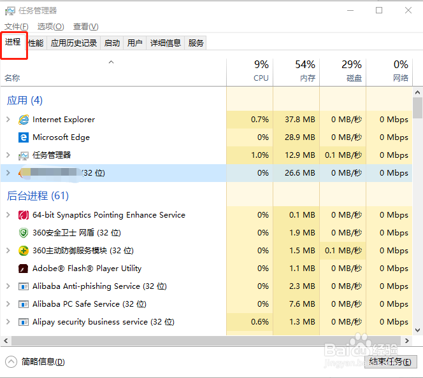
Task: Expand the 64-bit Synaptics service row
Action: pos(8,214)
